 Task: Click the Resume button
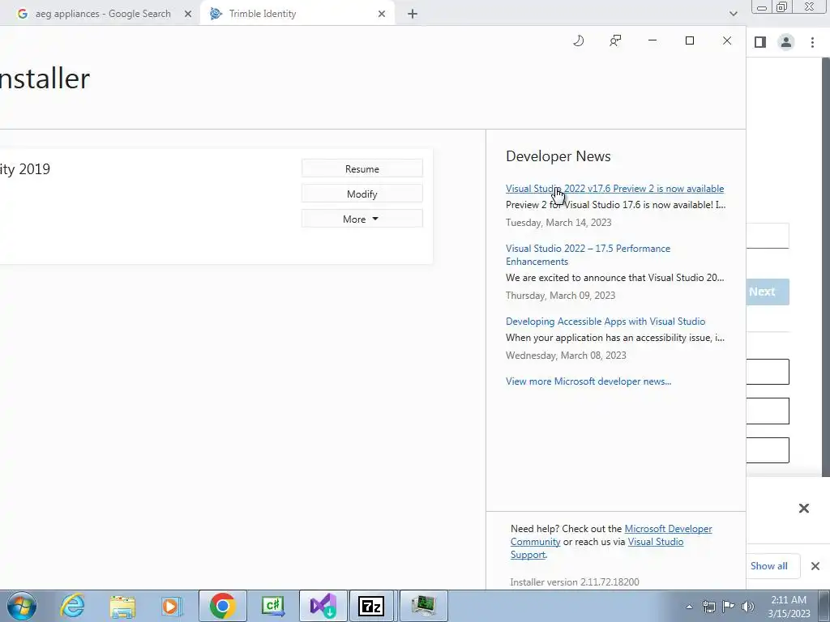[362, 168]
